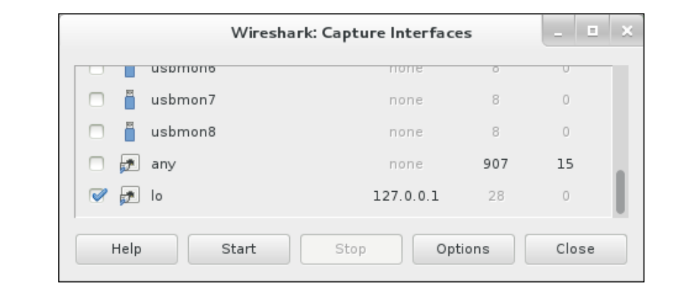Check the any interface checkbox
678x302 pixels.
96,164
